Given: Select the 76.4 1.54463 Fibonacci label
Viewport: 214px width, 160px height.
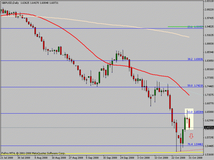Looking at the screenshot, I should pyautogui.click(x=195, y=144).
